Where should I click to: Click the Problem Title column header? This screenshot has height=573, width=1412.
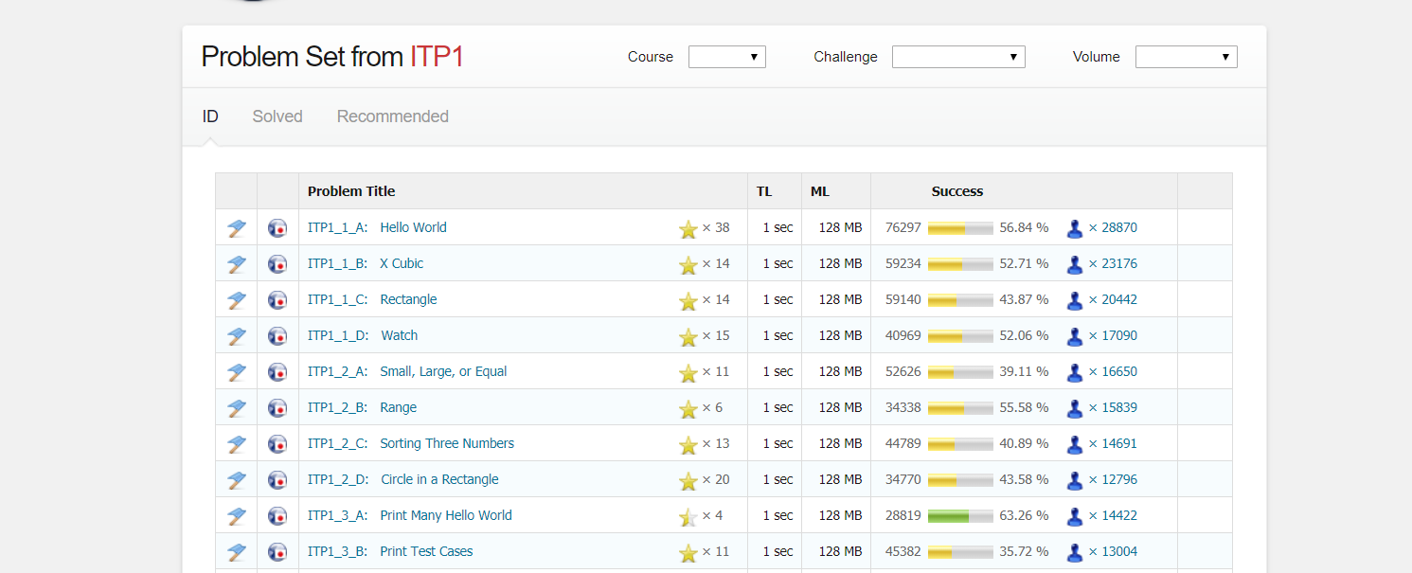click(x=351, y=191)
